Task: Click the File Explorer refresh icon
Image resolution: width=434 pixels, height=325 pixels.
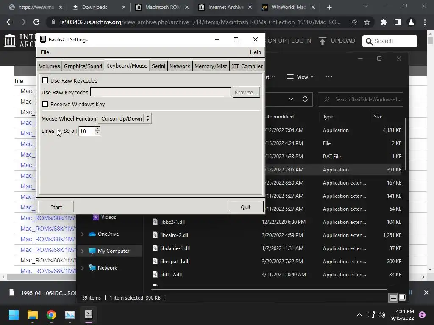Action: [305, 99]
